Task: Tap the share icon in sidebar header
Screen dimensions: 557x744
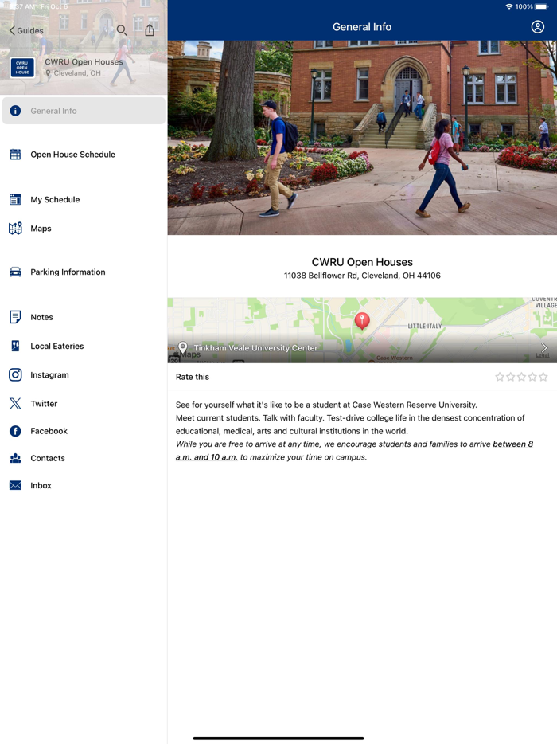Action: click(x=150, y=30)
